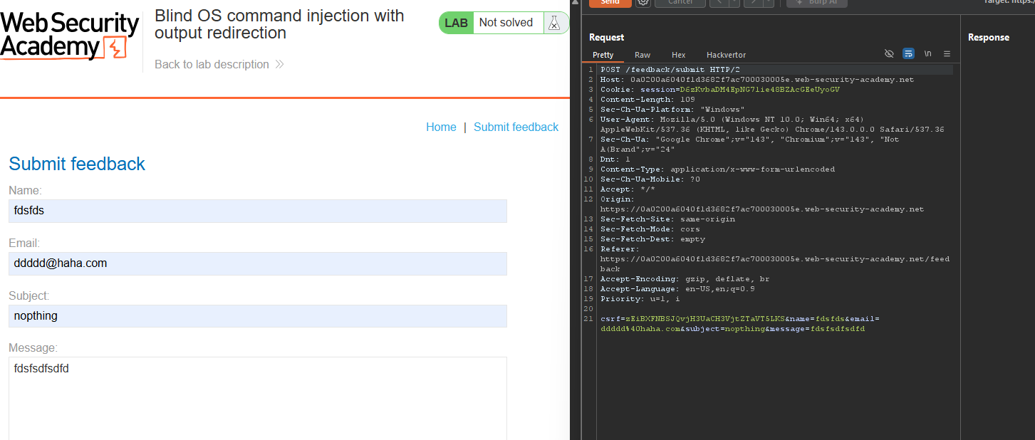This screenshot has width=1035, height=440.
Task: Click the Content-Type urlencoded header line
Action: tap(717, 169)
